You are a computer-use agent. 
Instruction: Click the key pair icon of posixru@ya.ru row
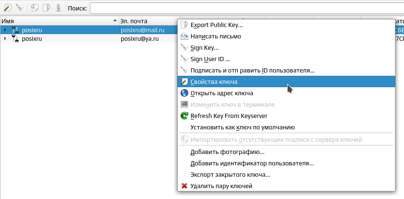(15, 39)
